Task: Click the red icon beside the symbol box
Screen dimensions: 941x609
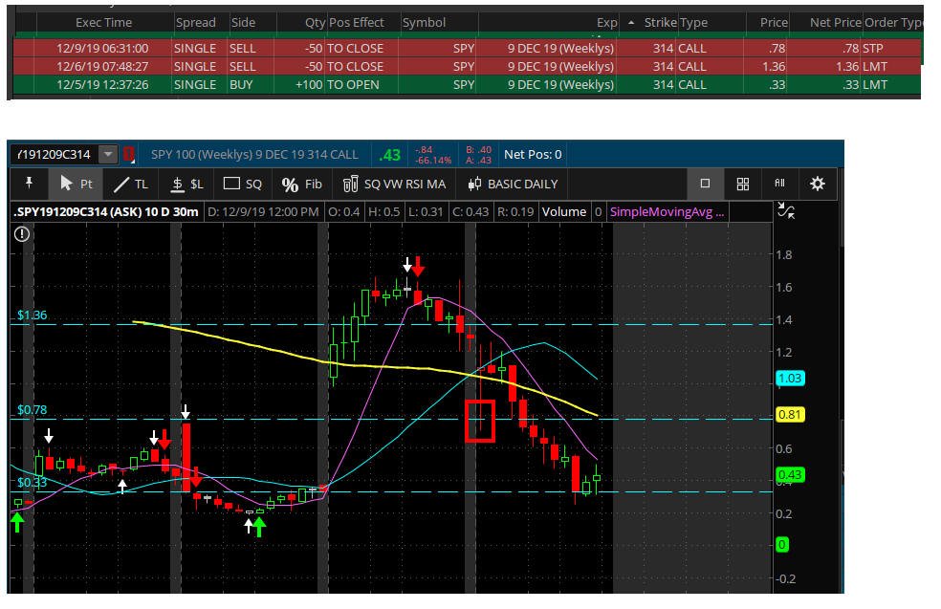Action: point(128,154)
